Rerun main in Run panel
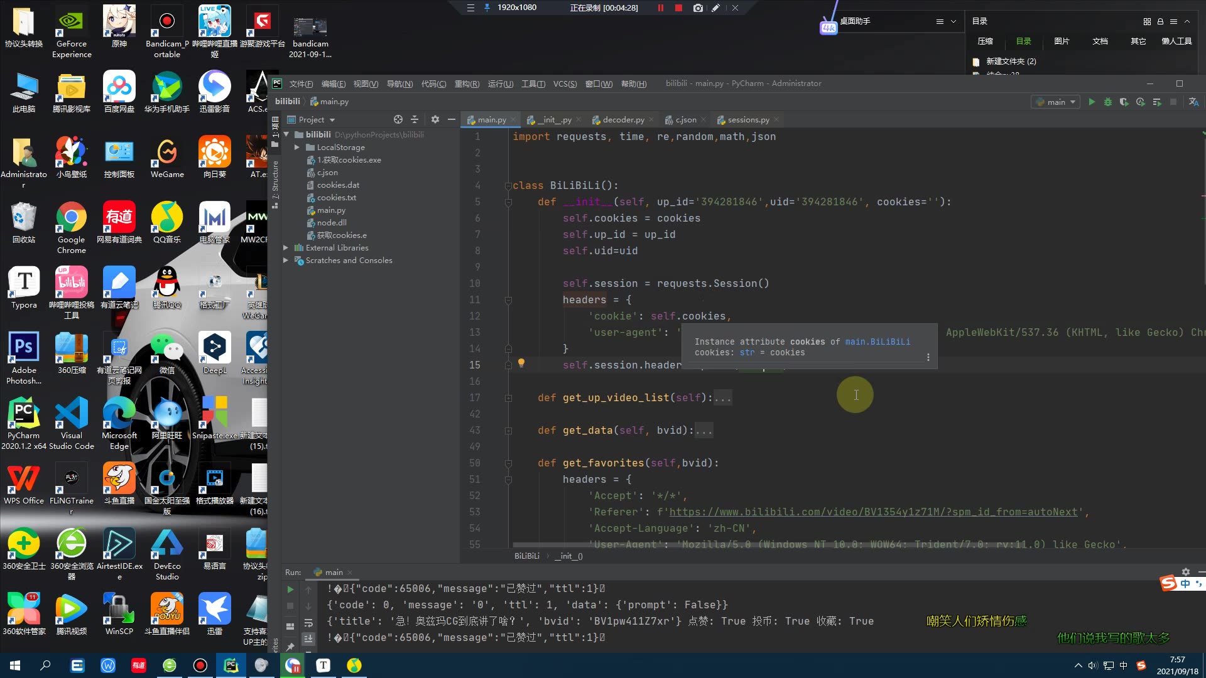The width and height of the screenshot is (1206, 678). click(x=290, y=589)
